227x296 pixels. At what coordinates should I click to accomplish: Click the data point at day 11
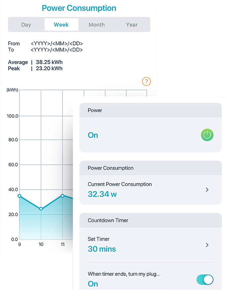[63, 196]
